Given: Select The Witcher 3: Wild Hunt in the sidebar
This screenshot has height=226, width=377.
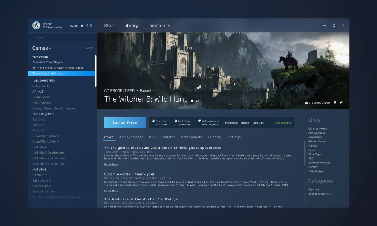Looking at the screenshot, I should point(61,73).
